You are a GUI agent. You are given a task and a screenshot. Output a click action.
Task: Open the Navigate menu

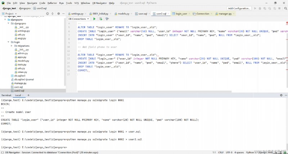[32, 3]
